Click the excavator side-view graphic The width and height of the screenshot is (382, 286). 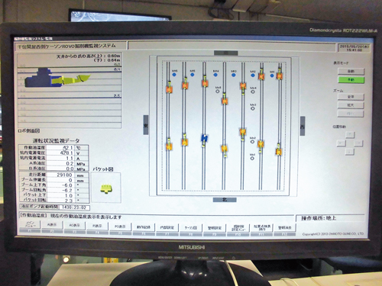(57, 78)
